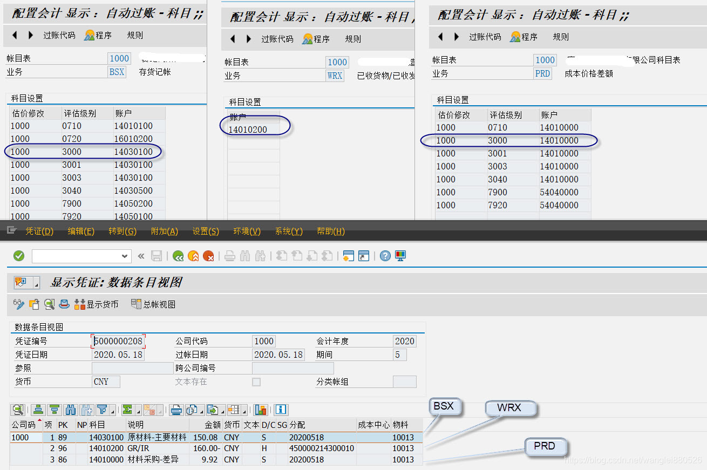Viewport: 707px width, 470px height.
Task: Expand the services-for-object dropdown arrow
Action: click(x=37, y=283)
